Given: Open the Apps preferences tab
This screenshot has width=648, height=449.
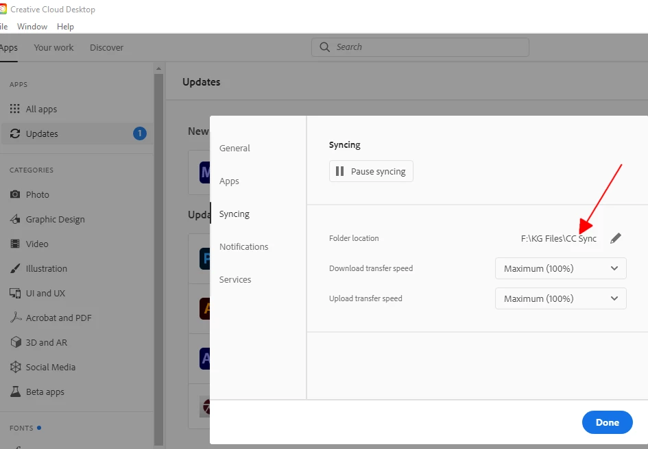Looking at the screenshot, I should (229, 181).
